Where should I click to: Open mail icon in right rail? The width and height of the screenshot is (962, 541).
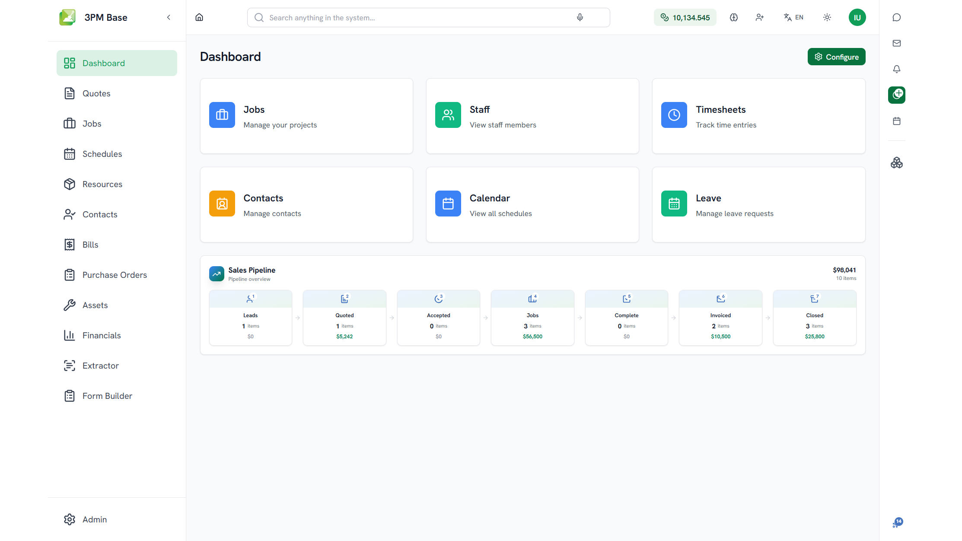897,43
